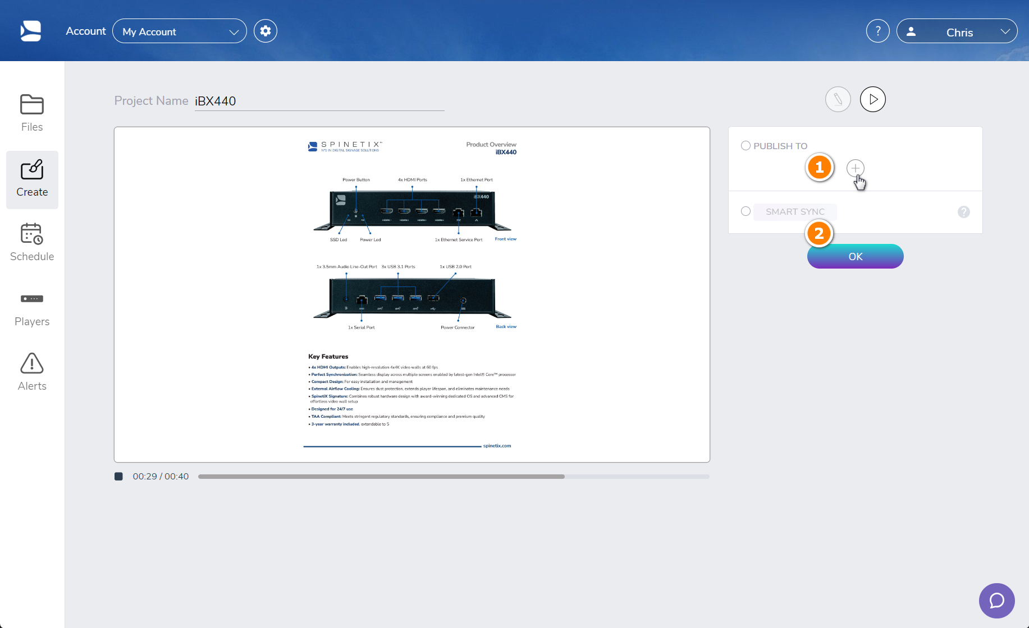Expand the My Account dropdown
The width and height of the screenshot is (1029, 628).
(x=180, y=31)
